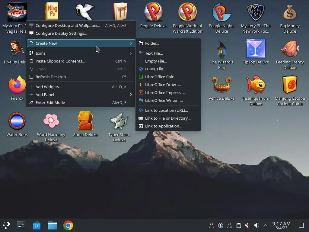
Task: Create a new Folder
Action: (168, 43)
